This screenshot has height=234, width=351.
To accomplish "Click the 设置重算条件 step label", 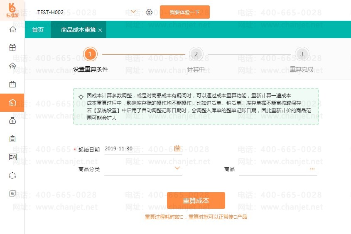I will [91, 69].
